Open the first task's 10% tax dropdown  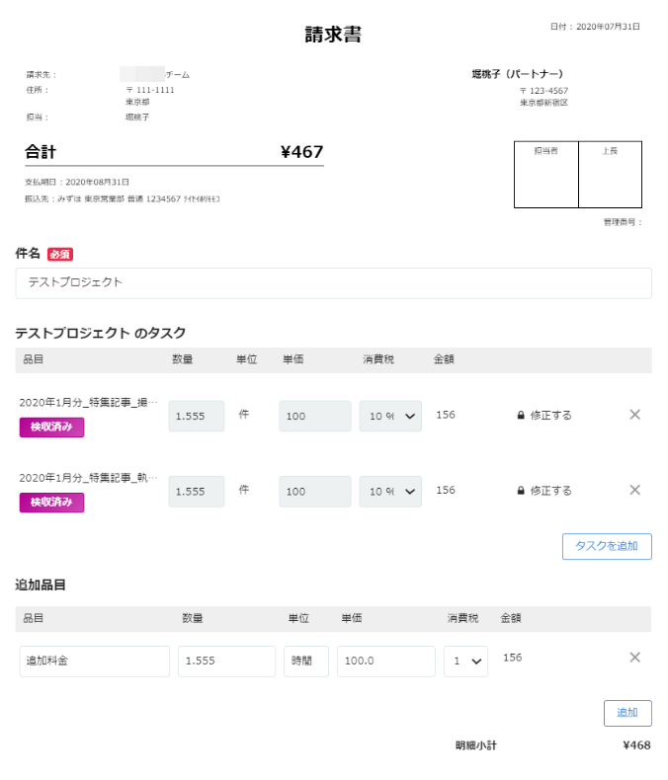(x=390, y=416)
